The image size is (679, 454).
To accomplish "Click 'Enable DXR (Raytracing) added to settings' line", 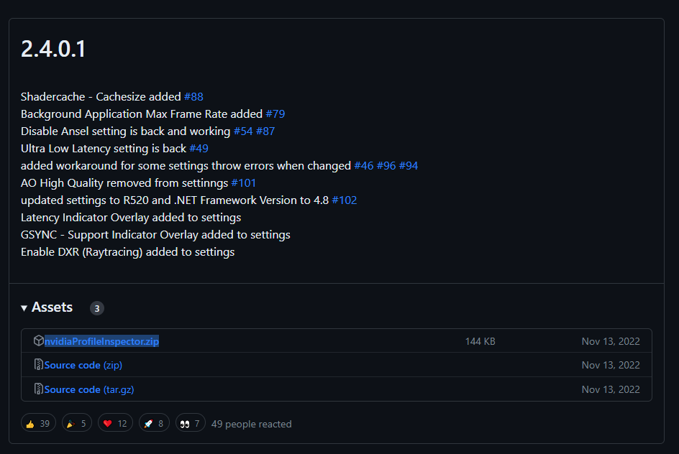I will pos(128,252).
